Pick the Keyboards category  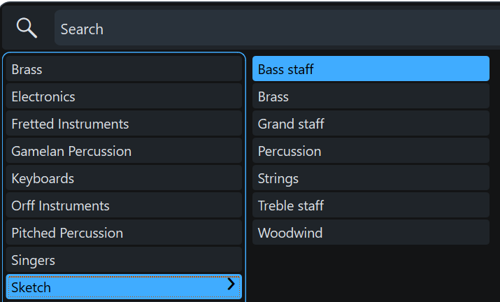[124, 178]
